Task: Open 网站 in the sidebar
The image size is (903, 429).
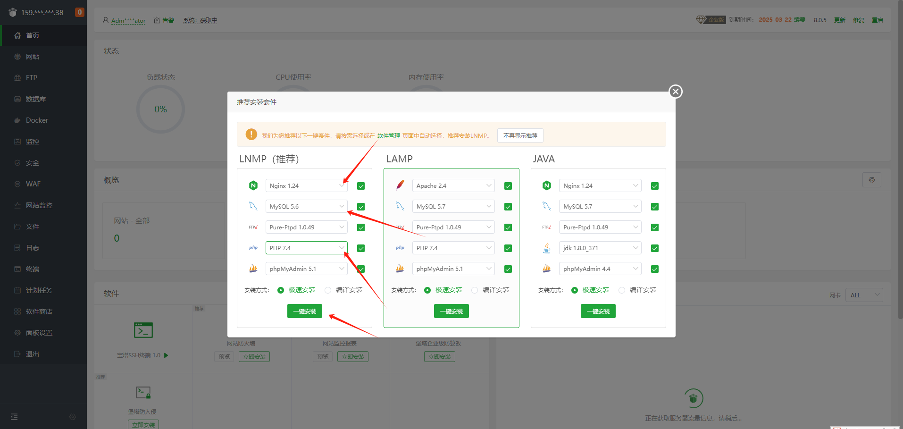Action: click(x=43, y=57)
